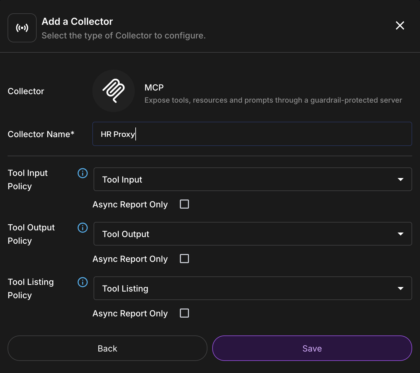Show info for Tool Output Policy

pyautogui.click(x=83, y=228)
